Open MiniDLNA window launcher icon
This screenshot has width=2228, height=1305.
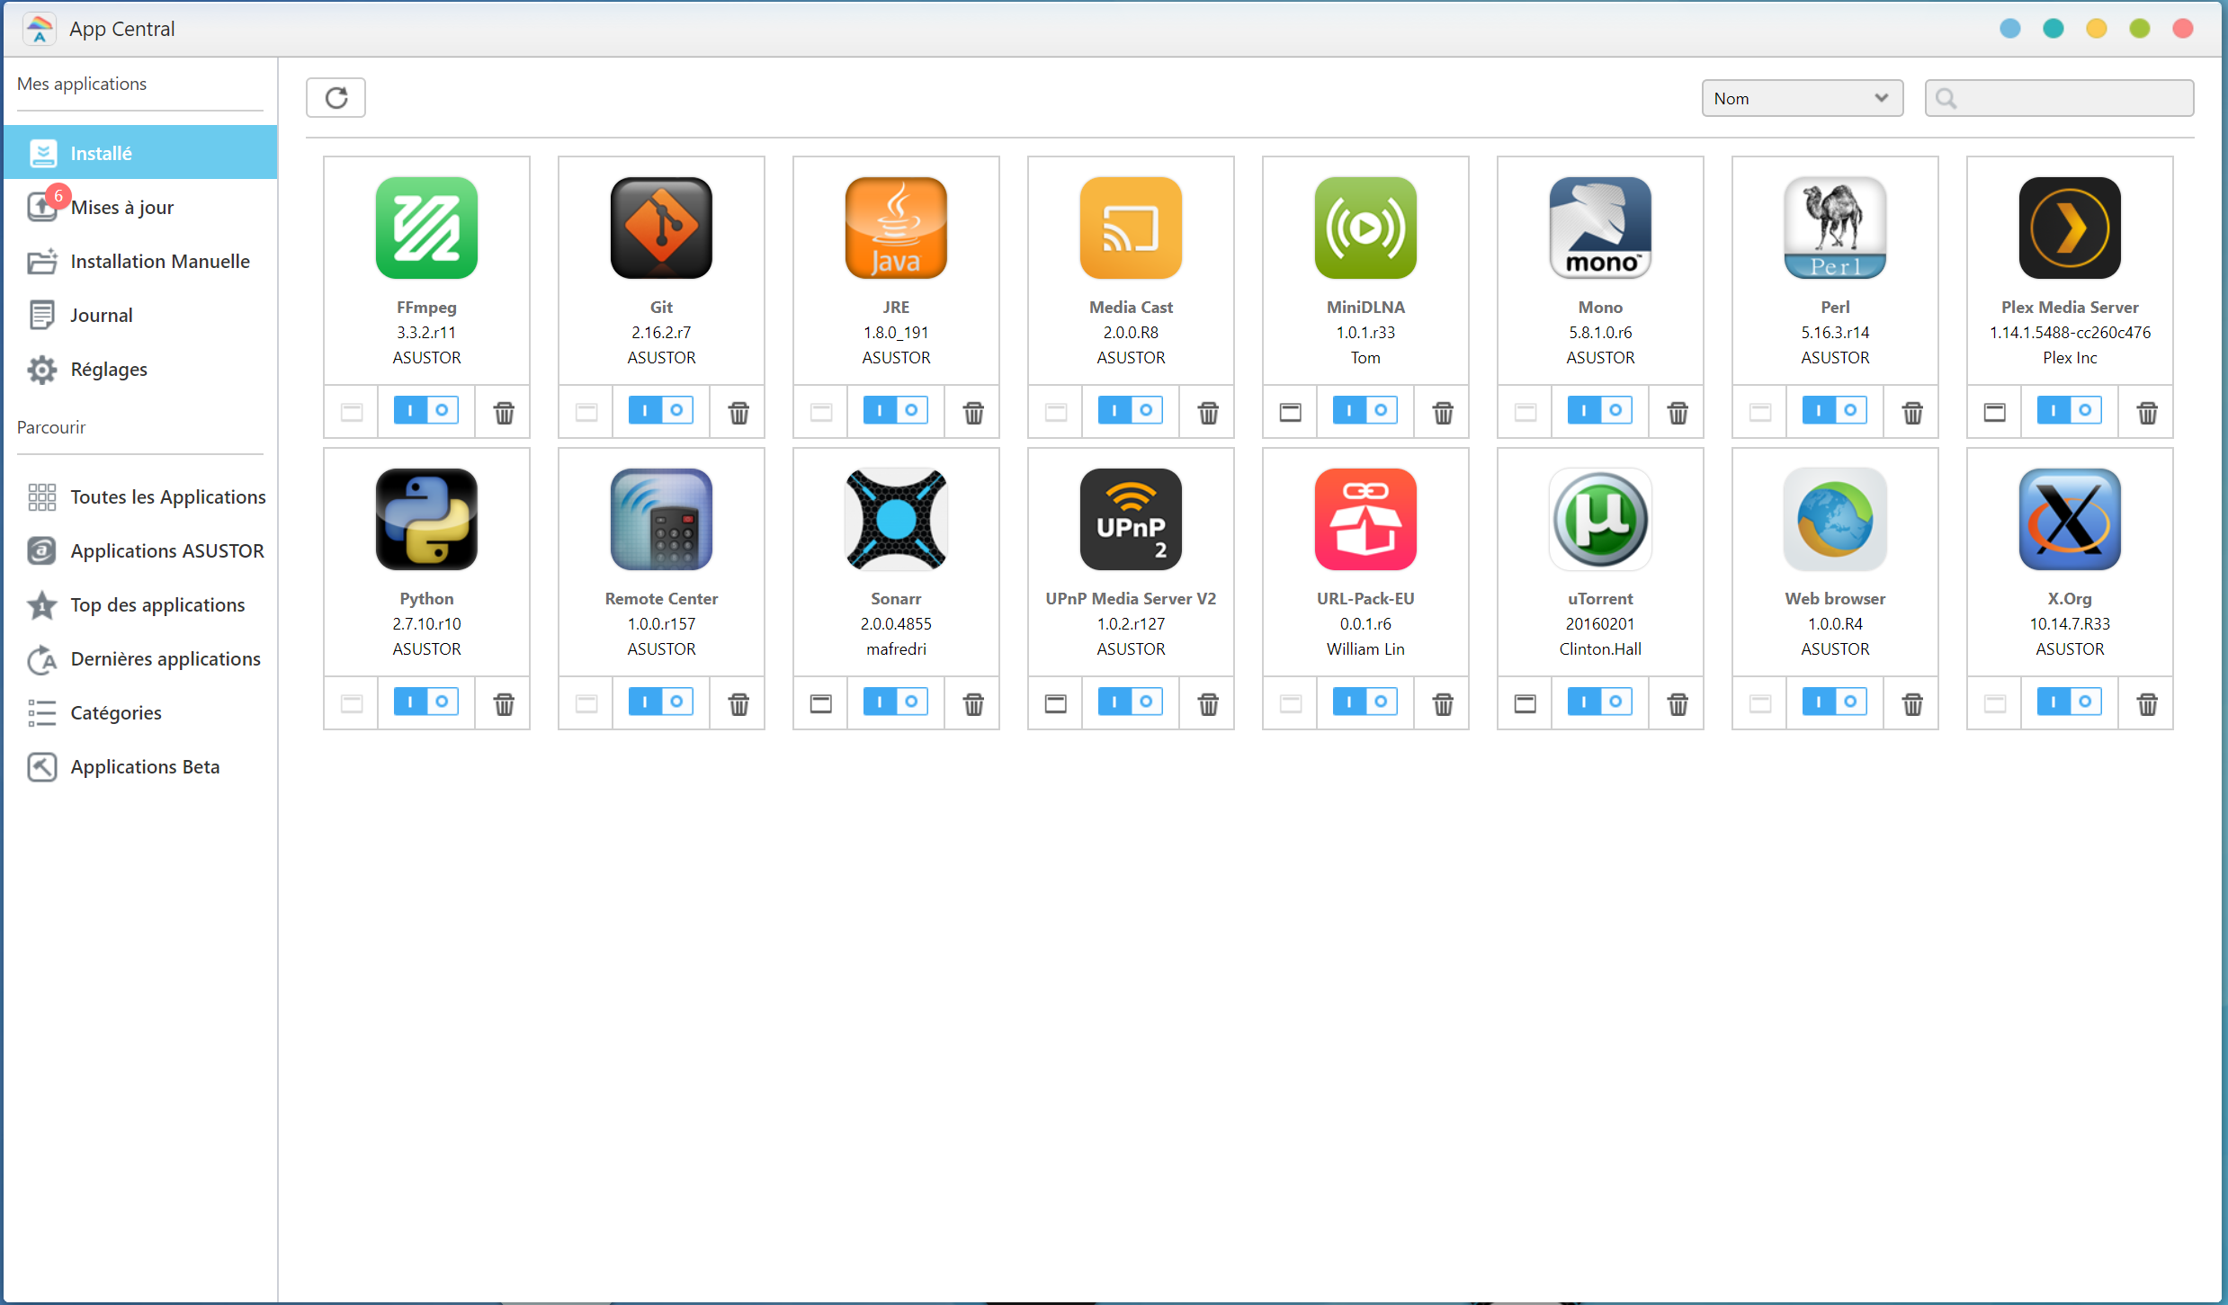point(1290,412)
